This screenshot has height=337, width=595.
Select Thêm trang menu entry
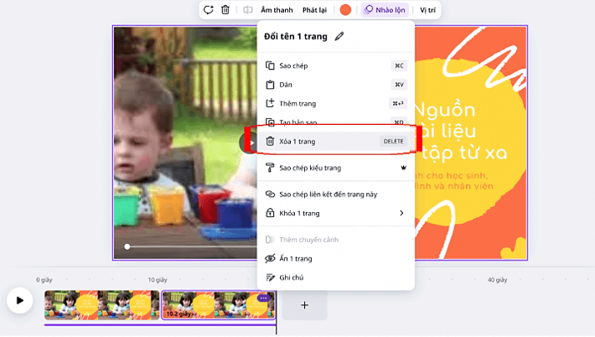tap(336, 104)
